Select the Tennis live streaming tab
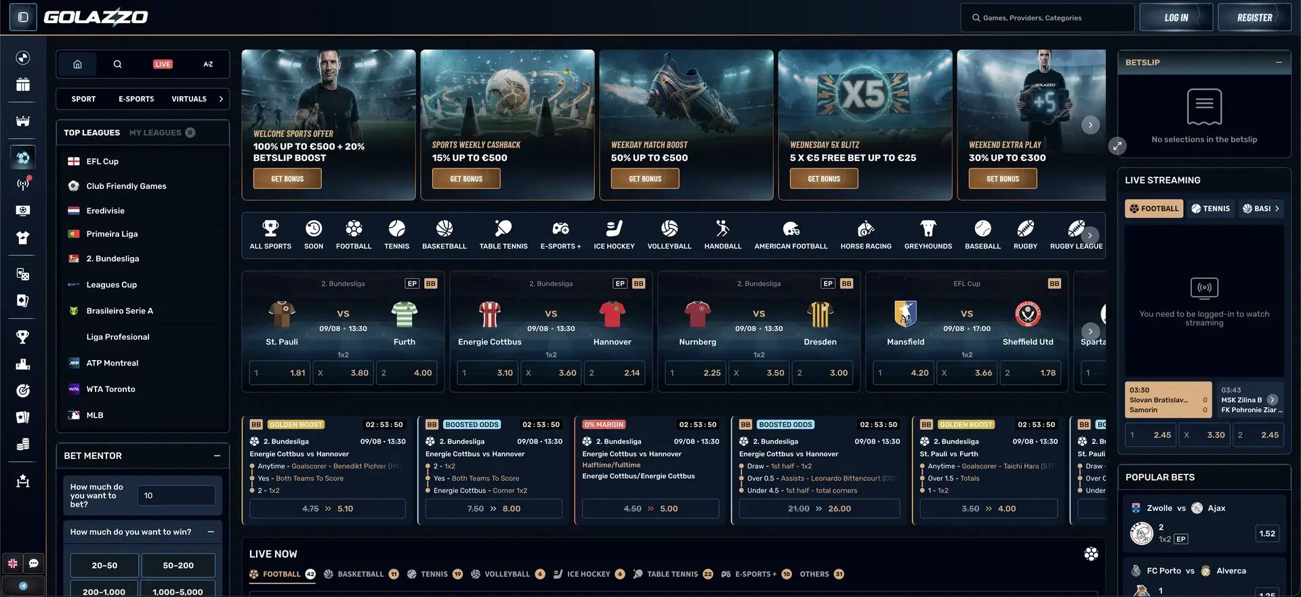 1211,208
